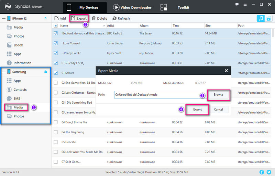Refresh the media list
The width and height of the screenshot is (275, 176).
(x=121, y=19)
